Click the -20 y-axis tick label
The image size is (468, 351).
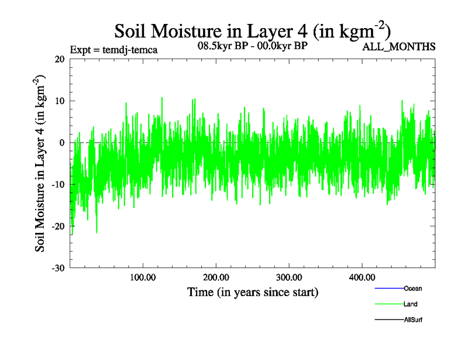click(x=57, y=226)
